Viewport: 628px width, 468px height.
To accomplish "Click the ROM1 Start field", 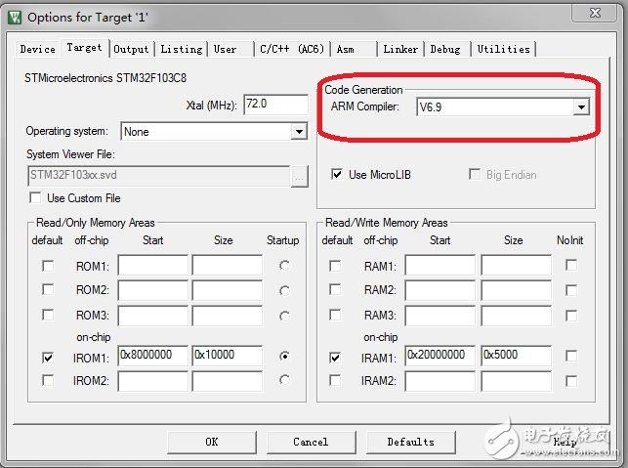I will point(152,265).
